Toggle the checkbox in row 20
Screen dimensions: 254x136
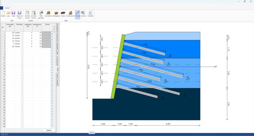pyautogui.click(x=52, y=85)
